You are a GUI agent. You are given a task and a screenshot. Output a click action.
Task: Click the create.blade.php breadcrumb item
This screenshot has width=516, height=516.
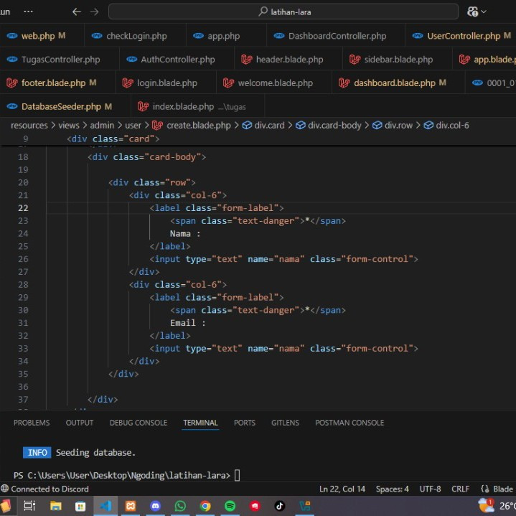(x=198, y=125)
